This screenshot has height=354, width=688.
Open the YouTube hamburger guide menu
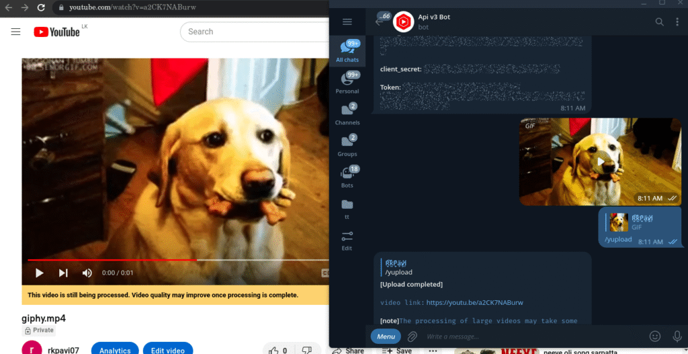click(16, 32)
